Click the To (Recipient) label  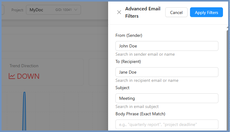point(128,61)
